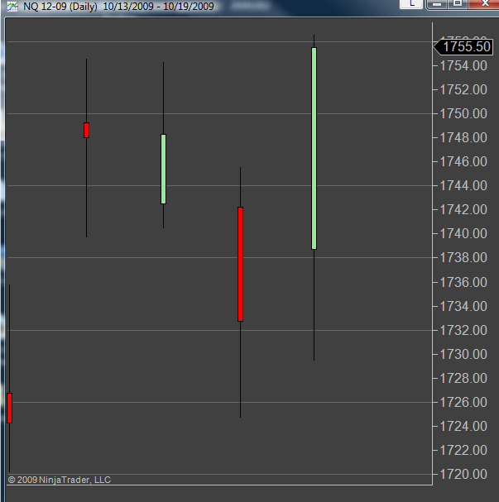This screenshot has height=502, width=499.
Task: Click the 1754.00 price axis label
Action: tap(463, 66)
